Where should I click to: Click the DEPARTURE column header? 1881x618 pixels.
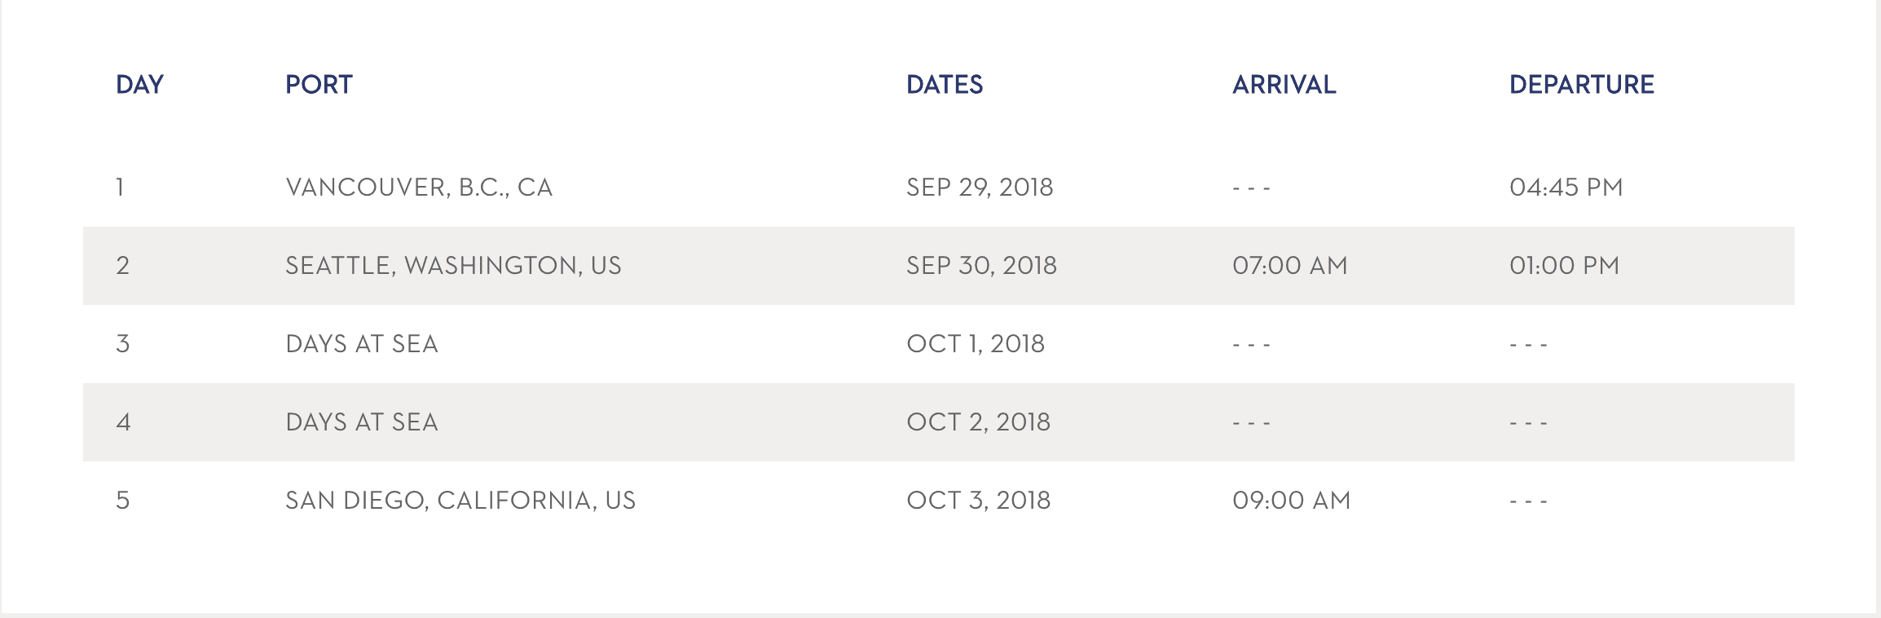point(1581,85)
